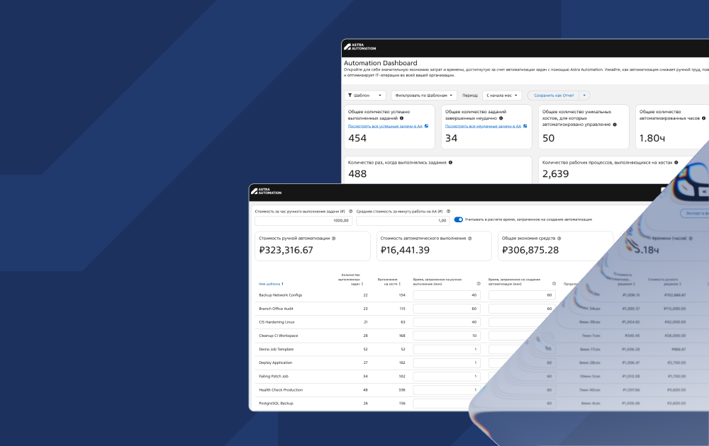The height and width of the screenshot is (446, 709).
Task: Click "Сохранить как Отчет" button
Action: click(554, 96)
